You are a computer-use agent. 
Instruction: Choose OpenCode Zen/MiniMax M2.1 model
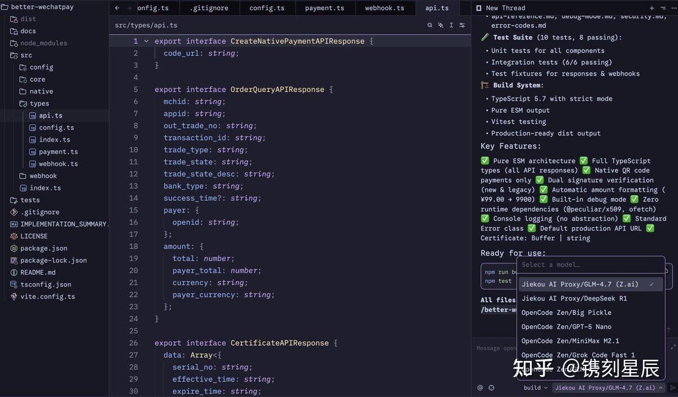pos(590,341)
